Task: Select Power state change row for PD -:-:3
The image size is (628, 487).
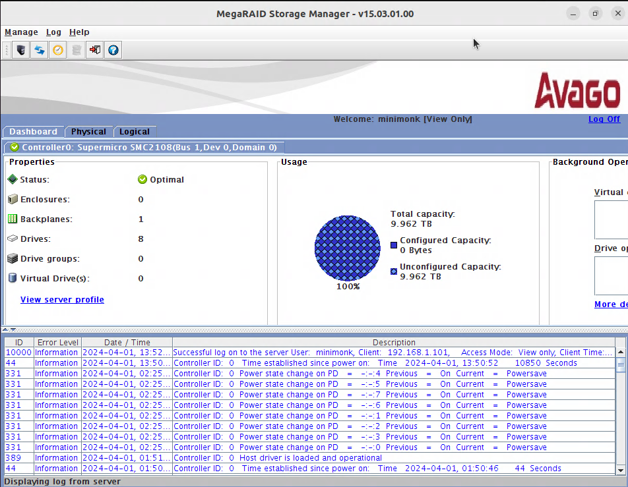Action: 309,436
